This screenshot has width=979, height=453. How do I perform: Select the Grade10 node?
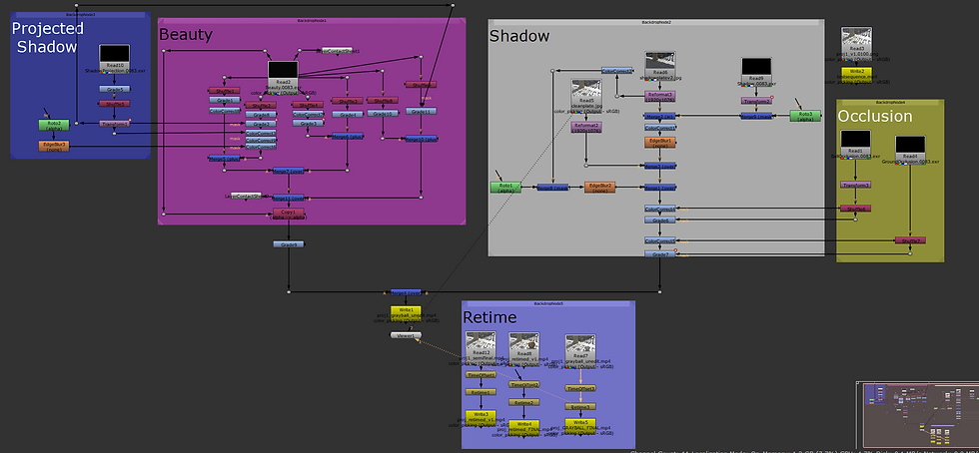[x=382, y=114]
